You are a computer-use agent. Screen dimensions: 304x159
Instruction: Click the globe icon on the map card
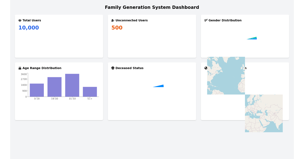pyautogui.click(x=206, y=68)
